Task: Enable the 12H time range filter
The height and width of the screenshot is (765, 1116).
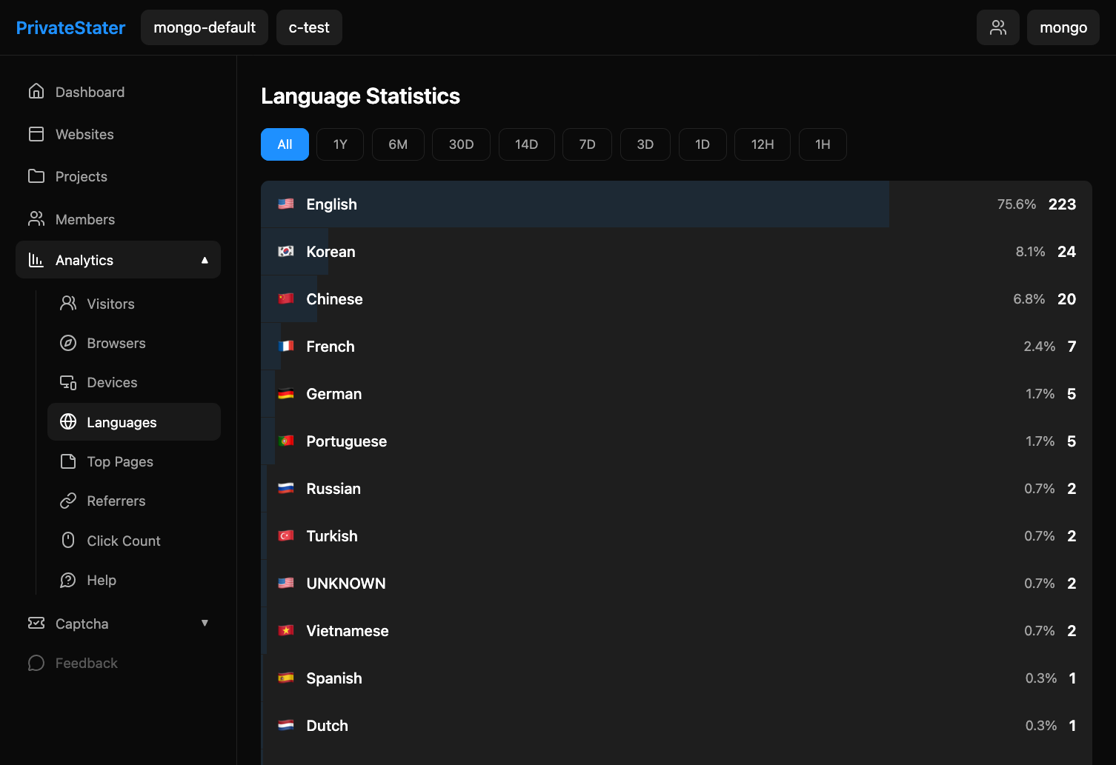Action: point(762,144)
